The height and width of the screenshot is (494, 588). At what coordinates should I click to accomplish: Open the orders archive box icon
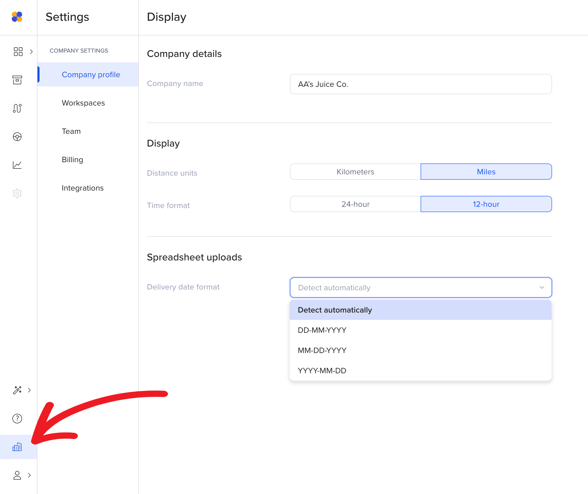coord(17,80)
